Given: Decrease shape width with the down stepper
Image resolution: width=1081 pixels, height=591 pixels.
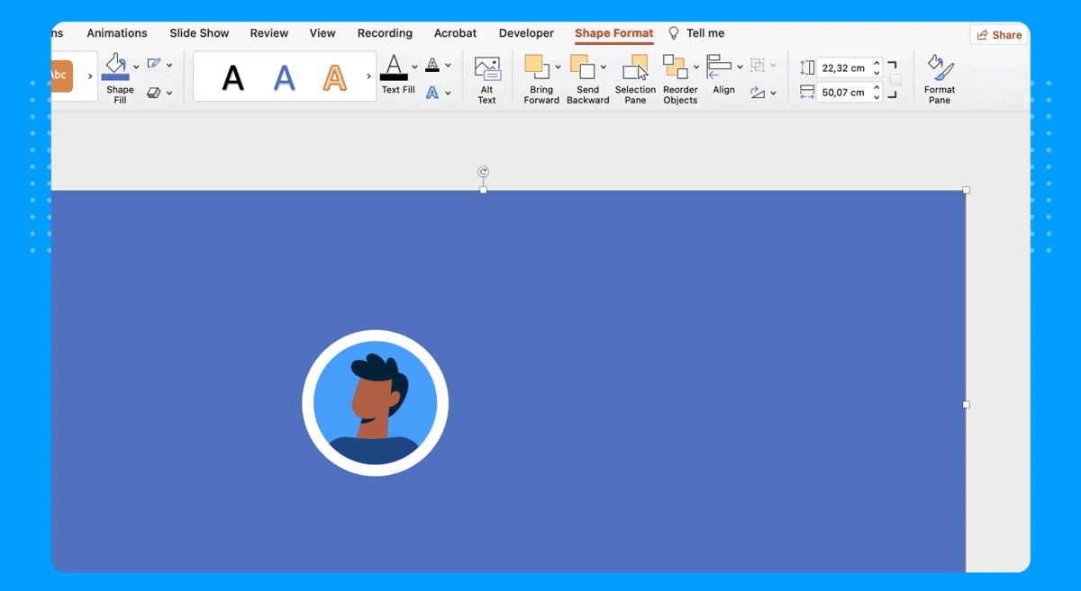Looking at the screenshot, I should [877, 97].
